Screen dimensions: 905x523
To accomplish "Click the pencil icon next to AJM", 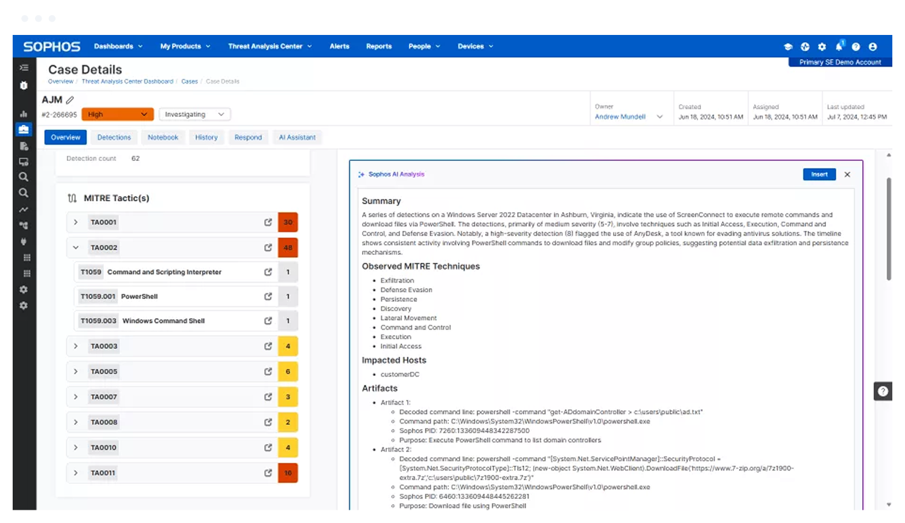I will pos(70,100).
